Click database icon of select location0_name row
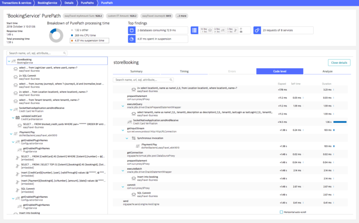This screenshot has width=359, height=223. [x=134, y=89]
